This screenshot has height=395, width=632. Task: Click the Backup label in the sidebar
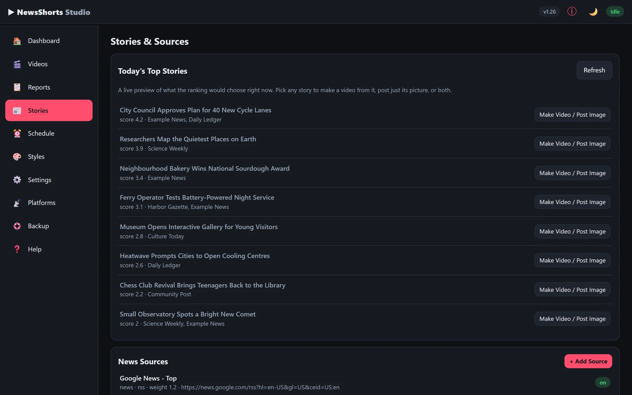point(38,226)
